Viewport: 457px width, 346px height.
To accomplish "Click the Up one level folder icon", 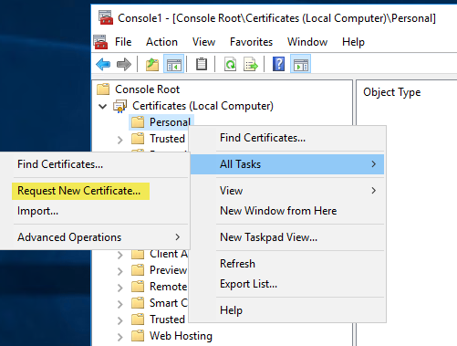I will 152,65.
